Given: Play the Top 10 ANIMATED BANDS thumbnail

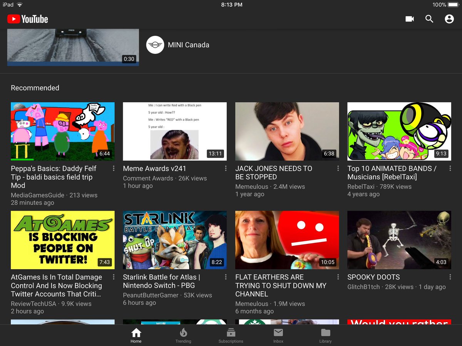Looking at the screenshot, I should pos(399,131).
